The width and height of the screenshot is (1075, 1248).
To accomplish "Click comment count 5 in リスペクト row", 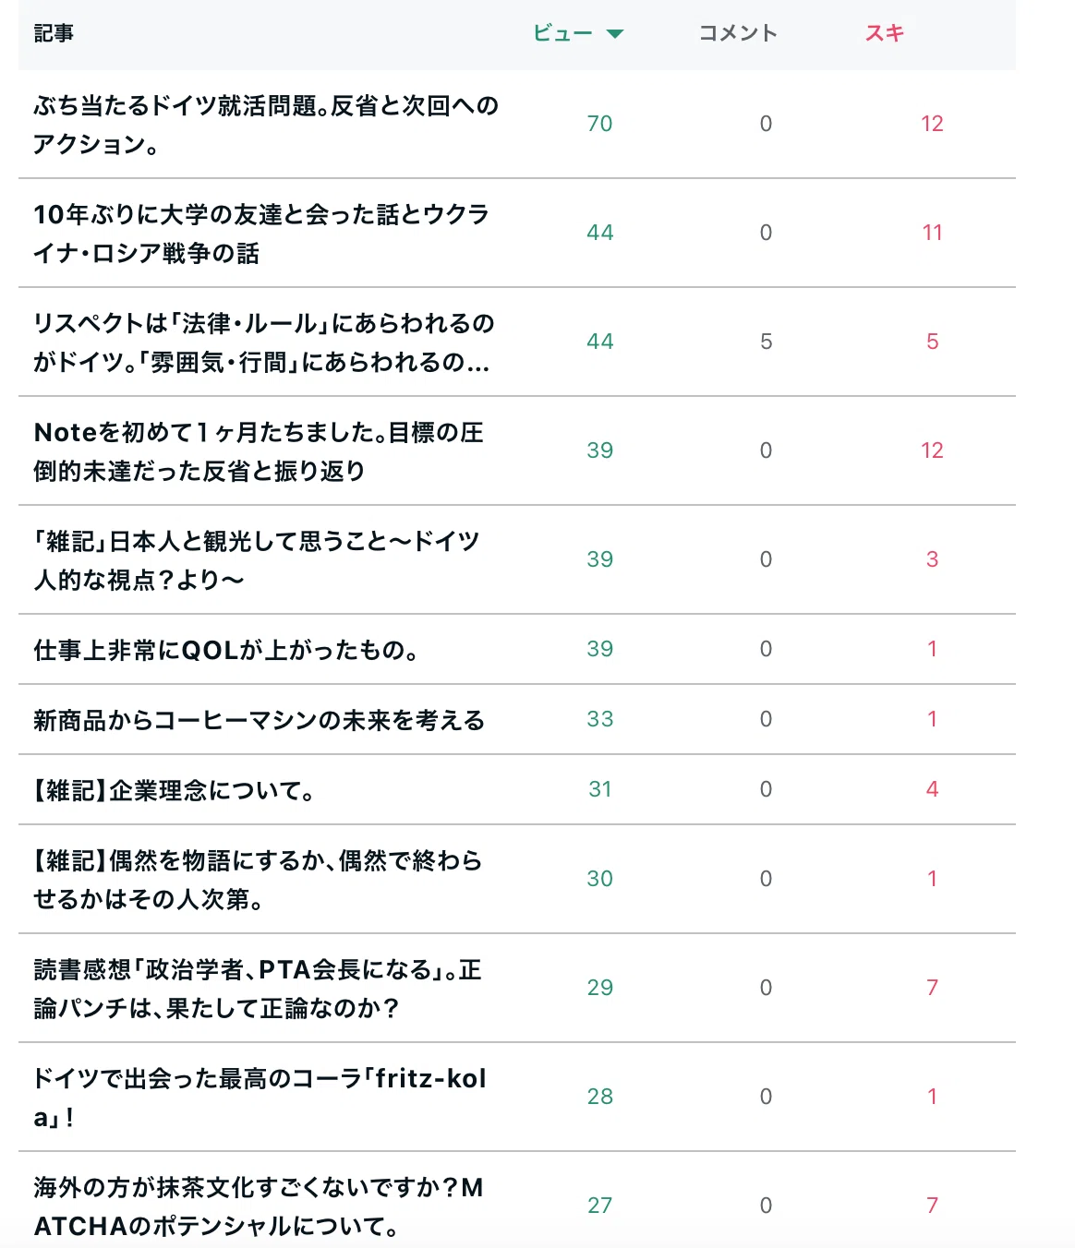I will click(x=766, y=342).
